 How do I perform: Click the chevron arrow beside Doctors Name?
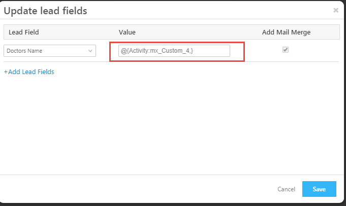90,51
